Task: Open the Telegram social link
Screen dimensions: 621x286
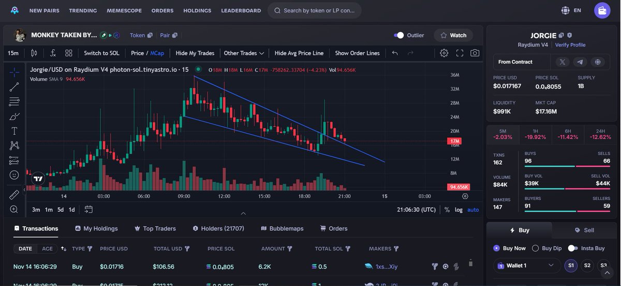Action: click(580, 62)
